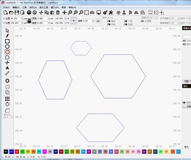191x160 pixels.
Task: Open the Circular Array tool
Action: [7, 104]
